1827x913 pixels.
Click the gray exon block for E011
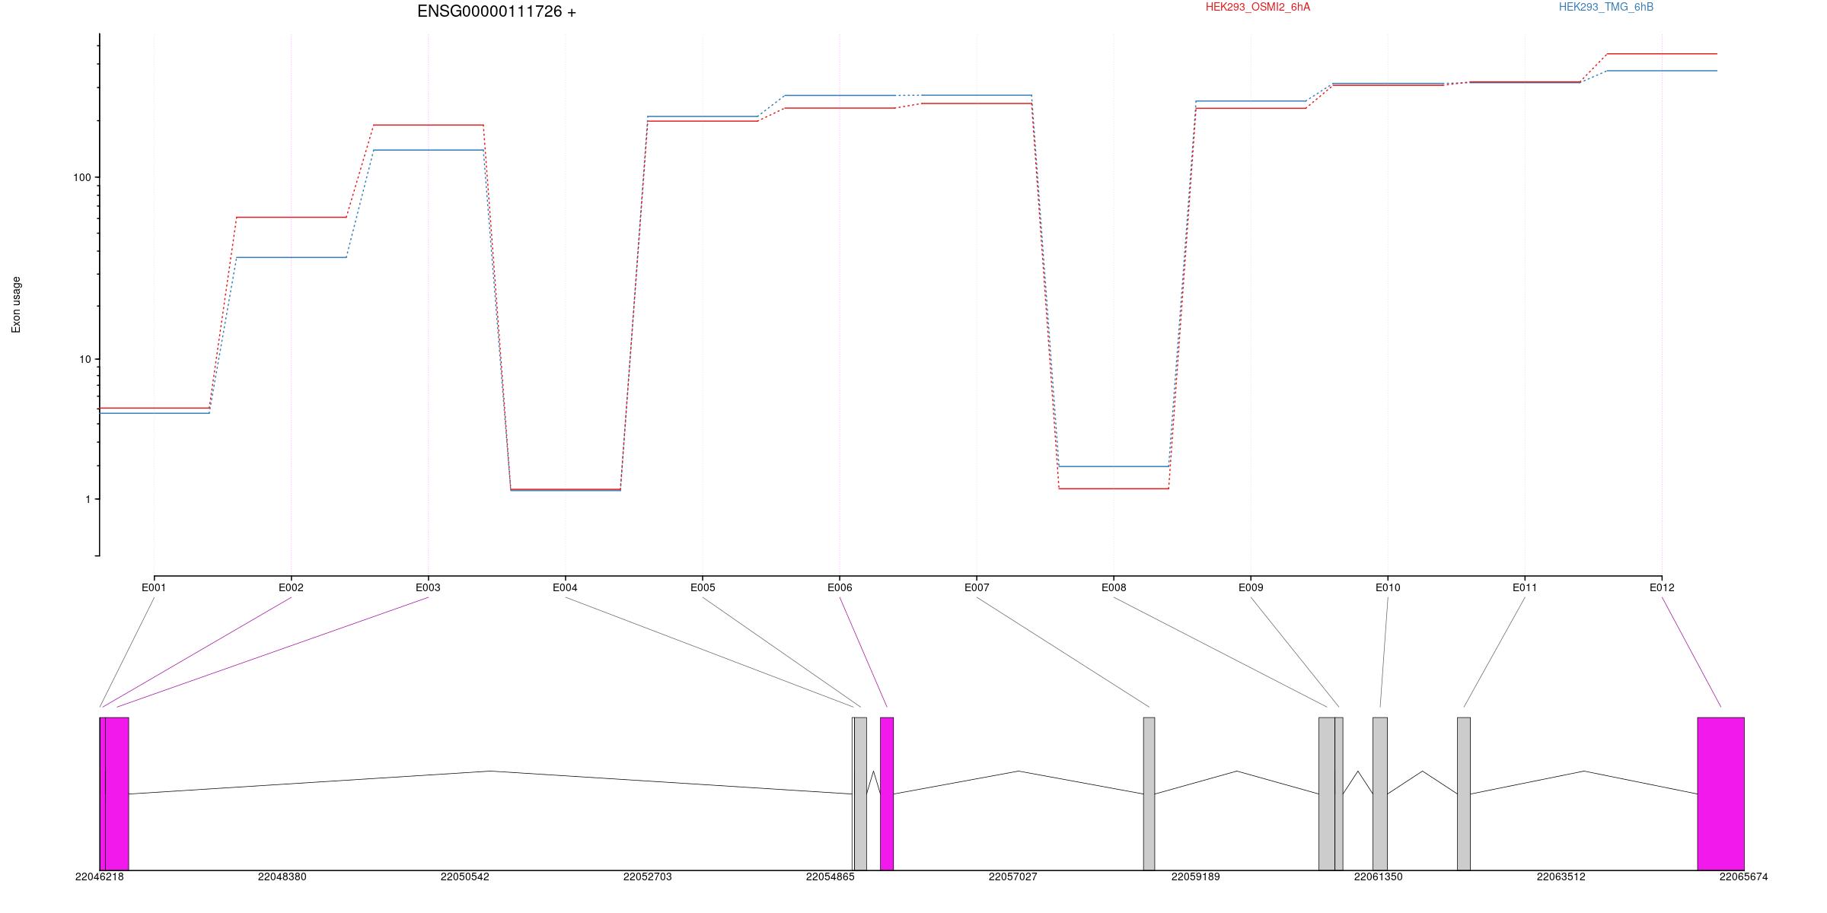coord(1464,794)
